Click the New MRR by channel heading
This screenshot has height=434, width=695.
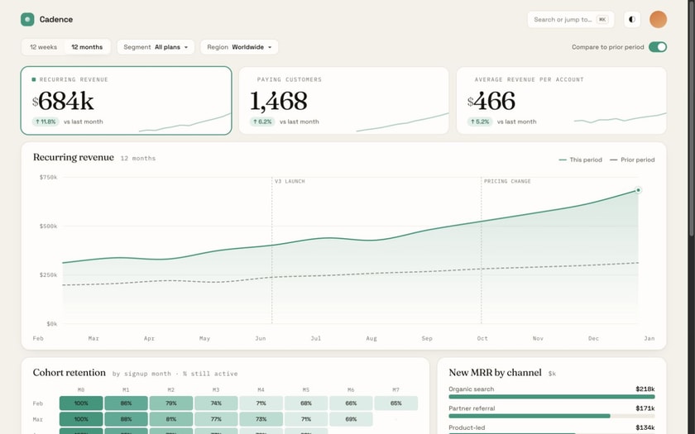coord(495,373)
